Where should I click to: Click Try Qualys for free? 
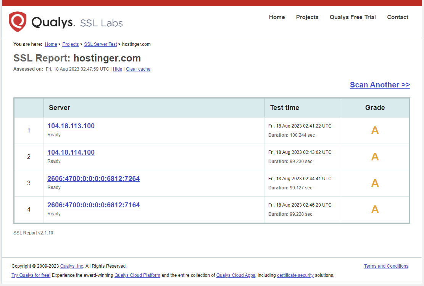[x=31, y=275]
